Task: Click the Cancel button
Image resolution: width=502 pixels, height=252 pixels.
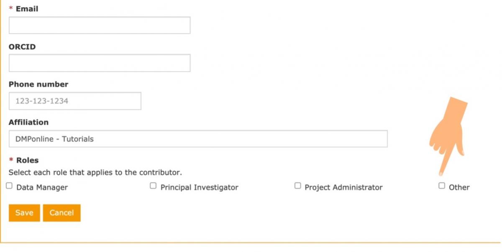Action: pyautogui.click(x=61, y=213)
